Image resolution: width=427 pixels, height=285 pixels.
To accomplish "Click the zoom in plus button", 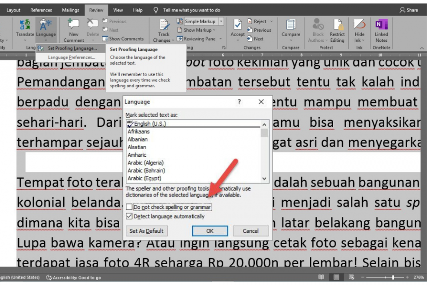I will pyautogui.click(x=407, y=277).
